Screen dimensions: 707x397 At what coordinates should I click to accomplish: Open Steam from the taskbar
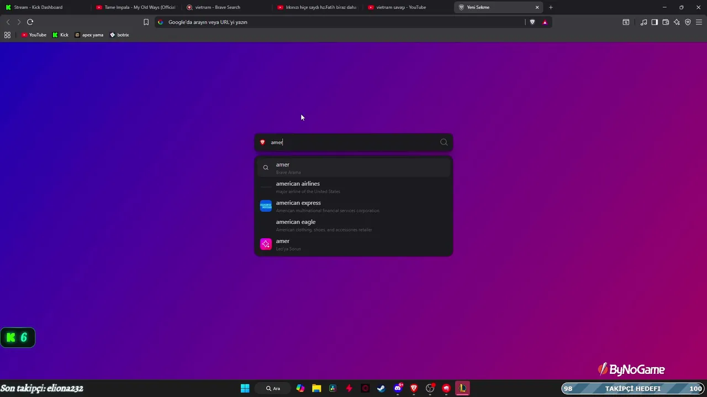381,388
